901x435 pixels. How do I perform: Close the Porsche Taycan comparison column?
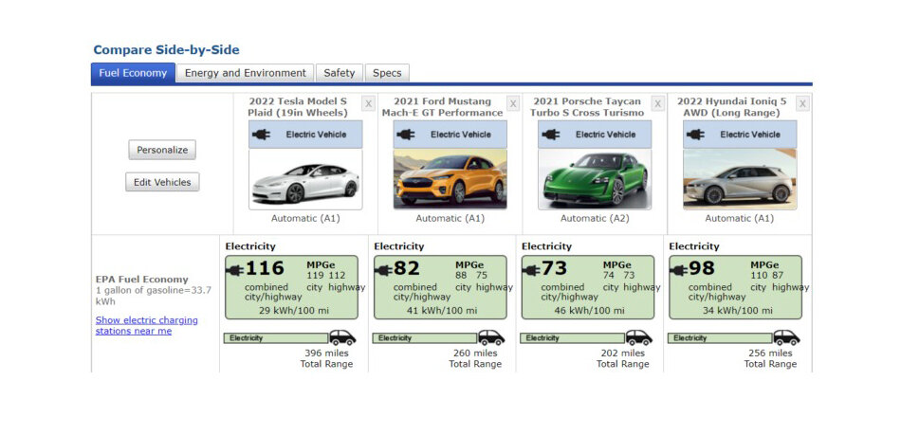click(x=657, y=103)
